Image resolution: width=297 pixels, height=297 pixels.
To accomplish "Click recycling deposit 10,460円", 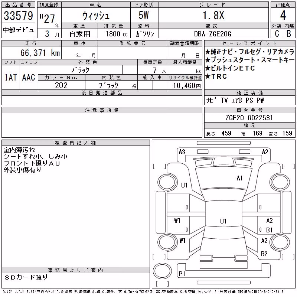I will click(x=187, y=86).
